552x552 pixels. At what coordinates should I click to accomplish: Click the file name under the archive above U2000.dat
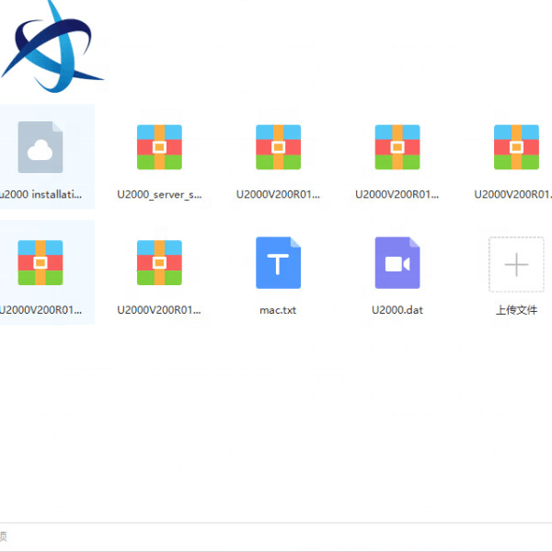click(397, 195)
